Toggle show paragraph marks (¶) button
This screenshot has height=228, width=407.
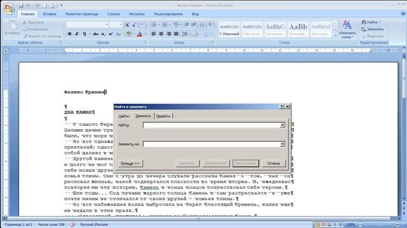coord(210,25)
